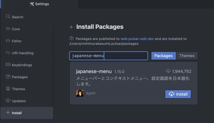Switch to the Settings tab

39,4
